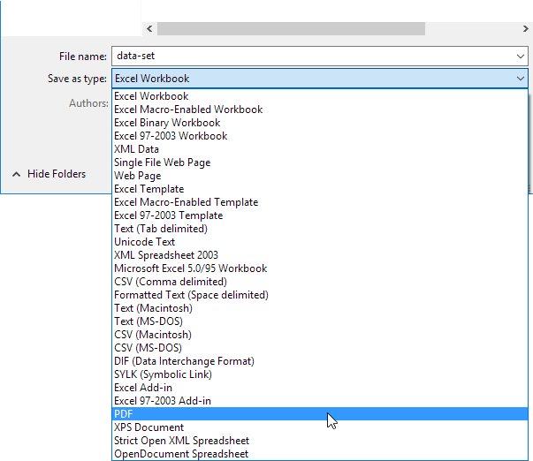Choose Excel Template as file type

[319, 189]
